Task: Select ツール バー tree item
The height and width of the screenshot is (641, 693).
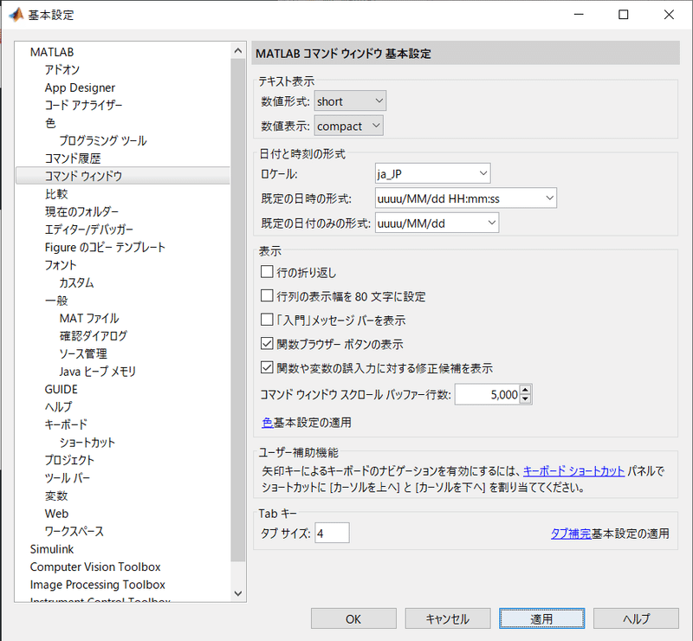Action: tap(68, 478)
